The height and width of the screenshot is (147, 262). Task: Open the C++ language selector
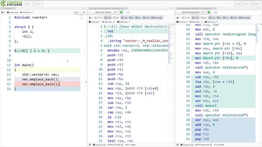point(80,12)
